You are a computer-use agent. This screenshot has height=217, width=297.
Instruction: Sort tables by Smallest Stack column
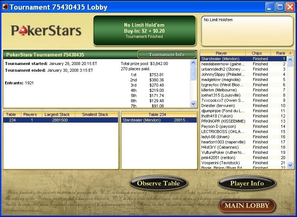coord(97,114)
